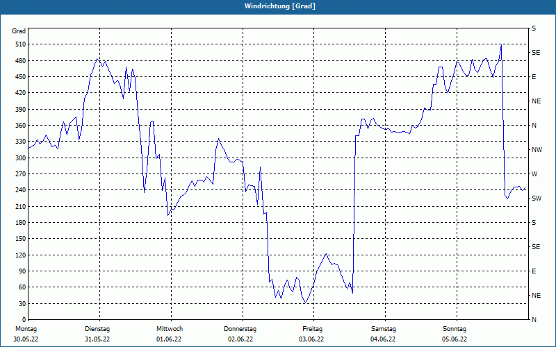Click the 510 value on the left axis
The image size is (556, 347).
point(21,44)
